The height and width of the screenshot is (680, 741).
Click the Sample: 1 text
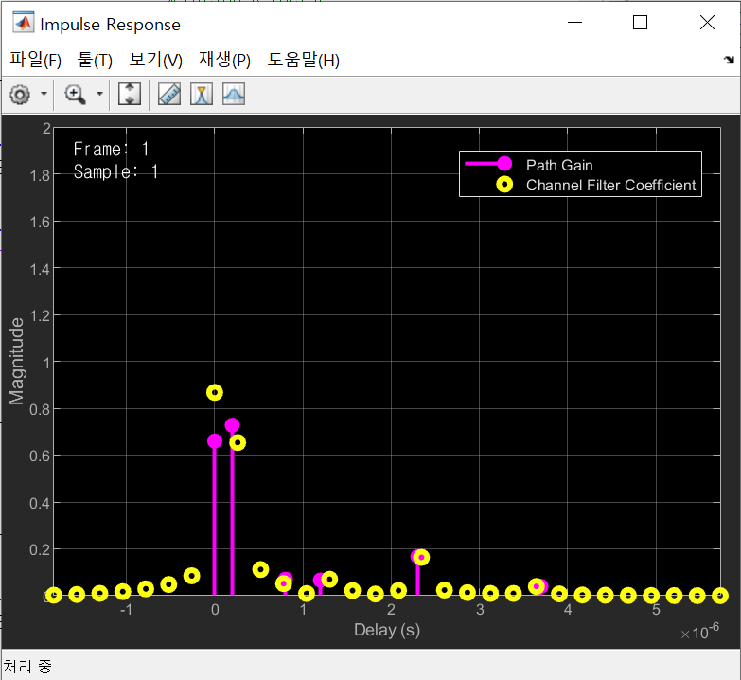pyautogui.click(x=115, y=171)
